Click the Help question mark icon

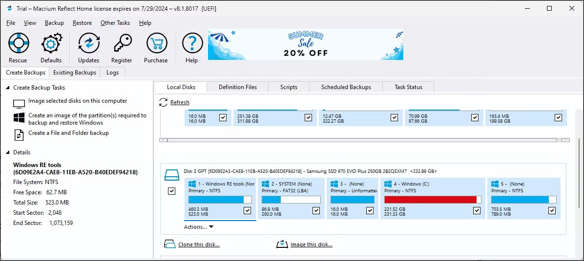pyautogui.click(x=192, y=44)
